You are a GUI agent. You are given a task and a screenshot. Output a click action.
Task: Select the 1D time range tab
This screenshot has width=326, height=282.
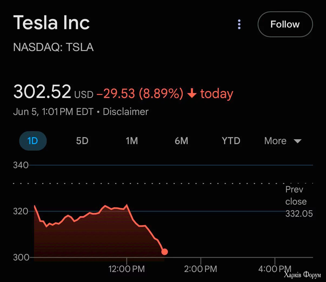[x=33, y=141]
